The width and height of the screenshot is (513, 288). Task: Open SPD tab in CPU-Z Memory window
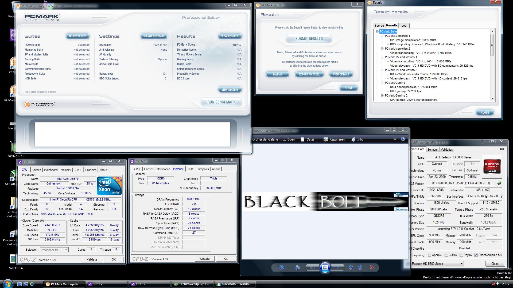pyautogui.click(x=190, y=169)
